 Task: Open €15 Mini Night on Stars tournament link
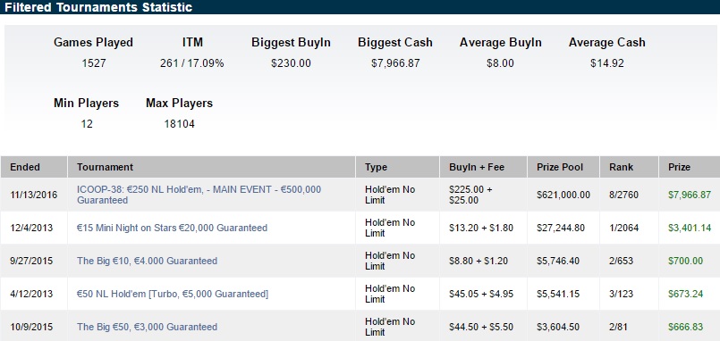point(172,228)
